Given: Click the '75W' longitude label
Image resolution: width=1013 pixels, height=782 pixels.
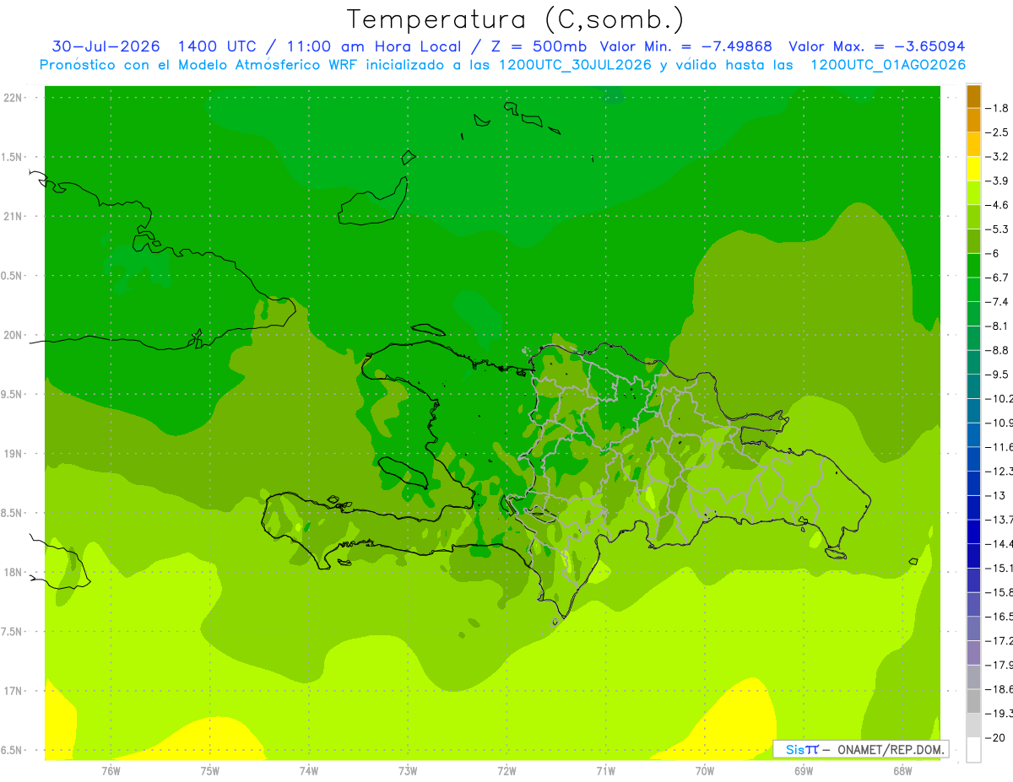Looking at the screenshot, I should (210, 771).
